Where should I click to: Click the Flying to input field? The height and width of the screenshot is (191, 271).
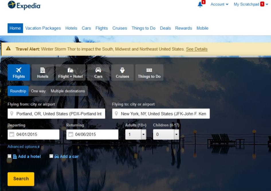(161, 113)
